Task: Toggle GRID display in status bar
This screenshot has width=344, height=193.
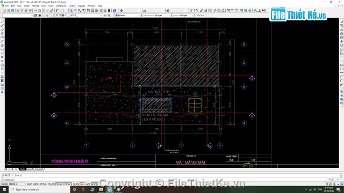Action: (x=35, y=184)
